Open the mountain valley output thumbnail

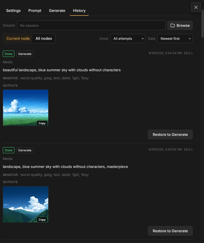pyautogui.click(x=25, y=204)
